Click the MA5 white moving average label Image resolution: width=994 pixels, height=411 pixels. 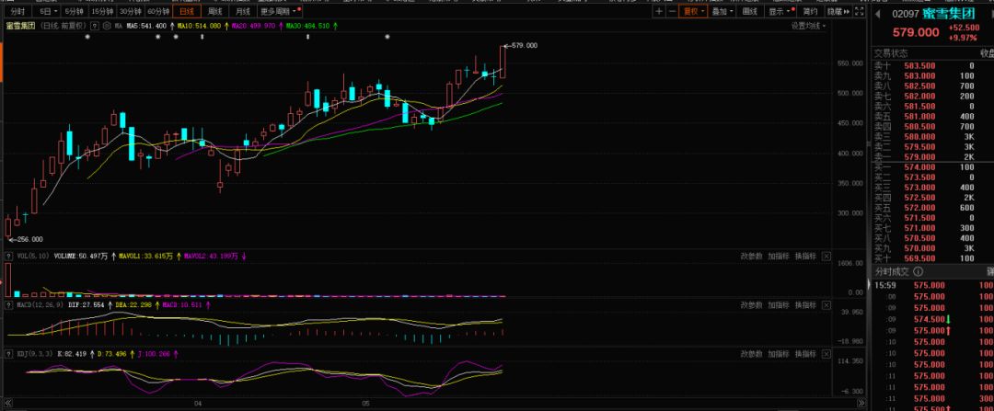coord(146,27)
